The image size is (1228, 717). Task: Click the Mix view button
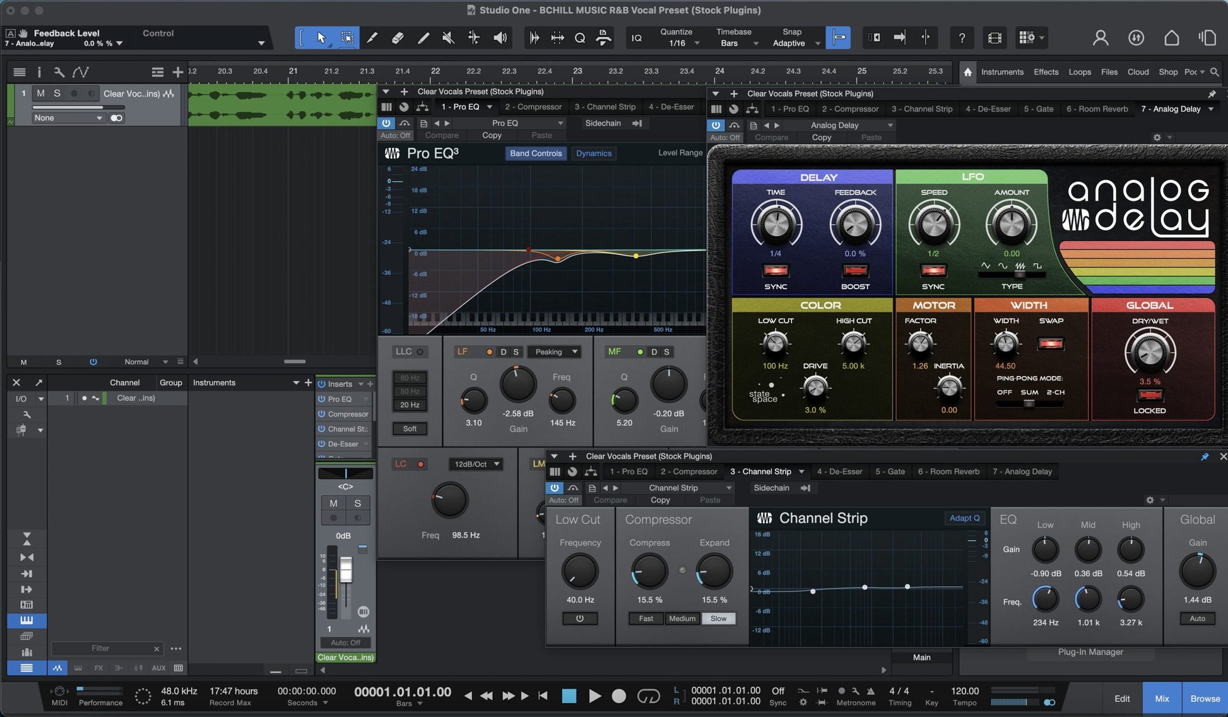[1162, 698]
